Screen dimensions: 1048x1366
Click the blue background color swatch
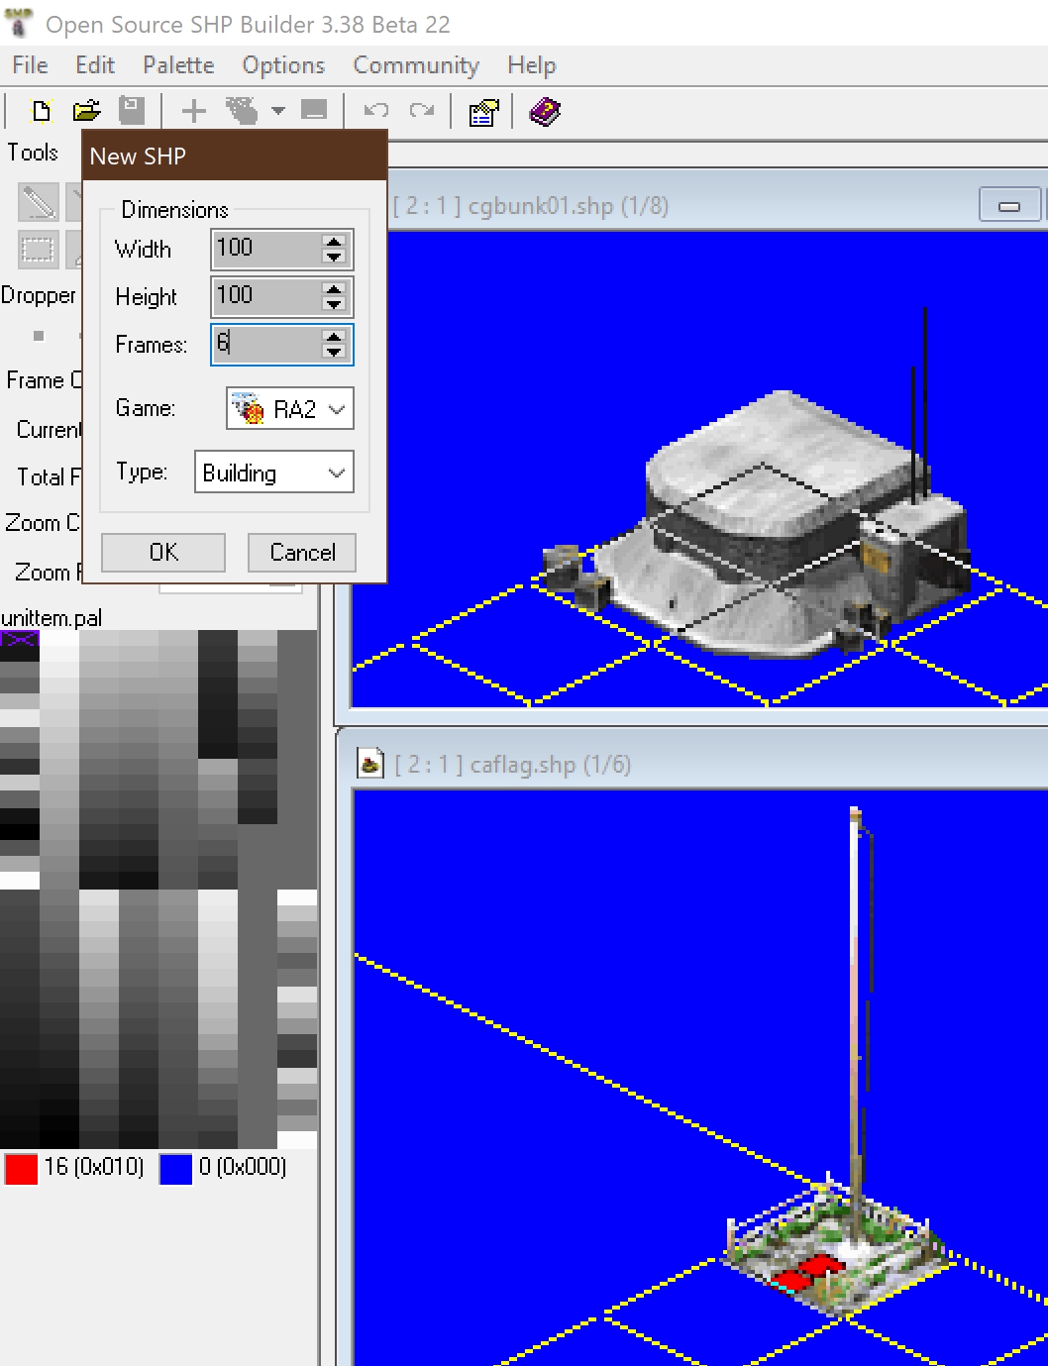pyautogui.click(x=175, y=1169)
